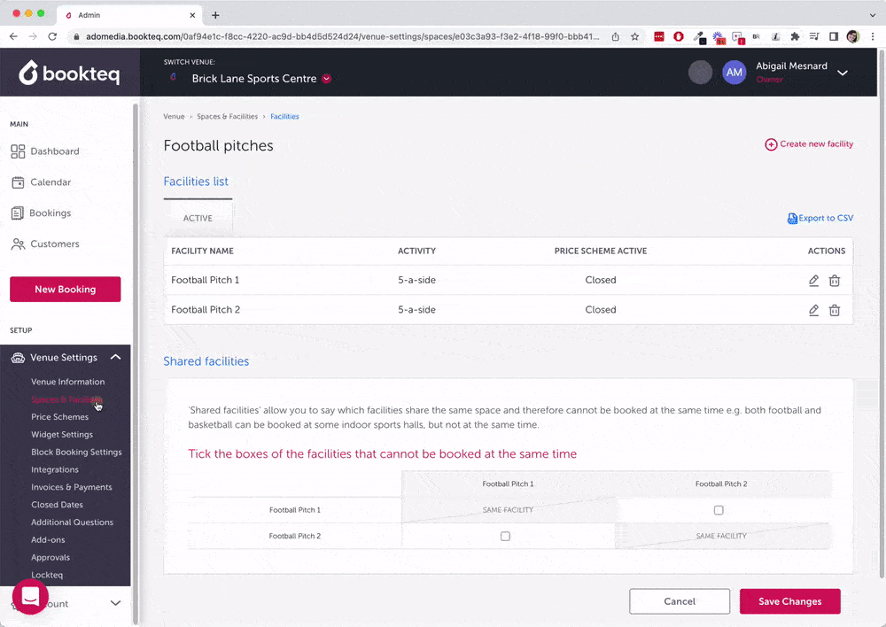Expand the Account menu chevron
Image resolution: width=886 pixels, height=627 pixels.
click(x=115, y=603)
